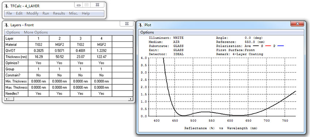The height and width of the screenshot is (137, 310).
Task: Edit the layer 4 thickness value 122.47
Action: coord(101,57)
